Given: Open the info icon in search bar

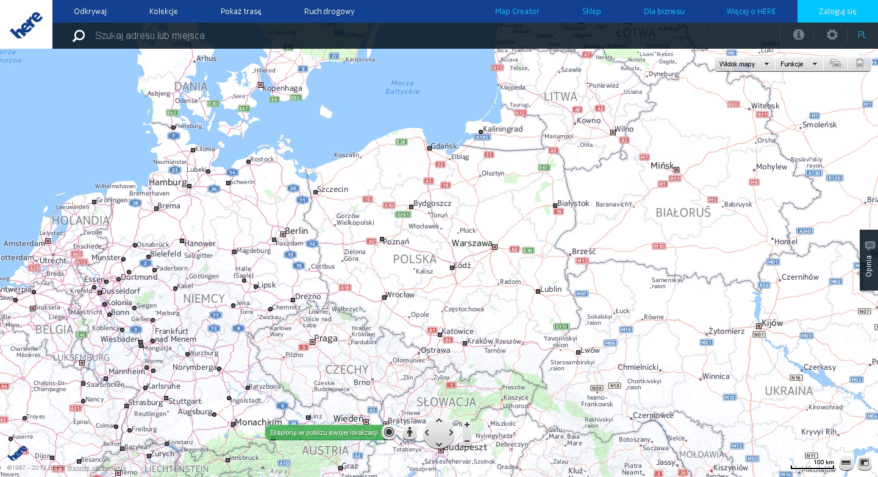Looking at the screenshot, I should coord(798,35).
